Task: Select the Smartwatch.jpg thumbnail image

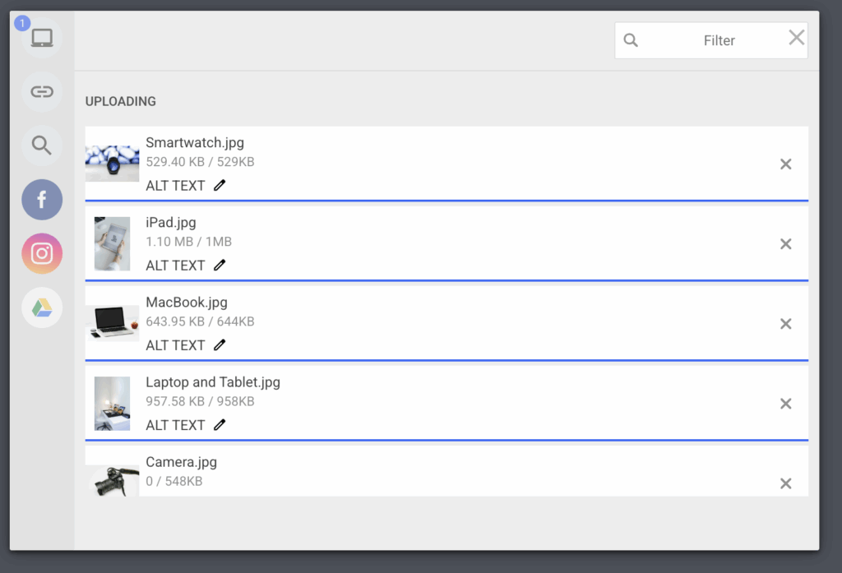Action: pyautogui.click(x=112, y=164)
